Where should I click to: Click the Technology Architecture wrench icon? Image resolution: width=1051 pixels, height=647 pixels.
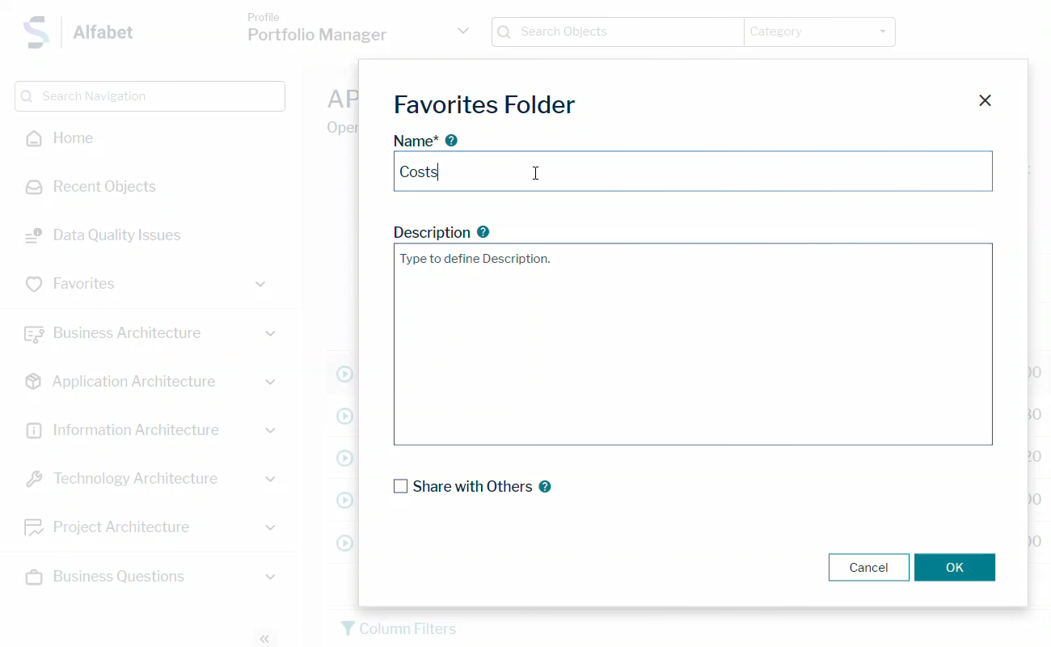point(33,478)
